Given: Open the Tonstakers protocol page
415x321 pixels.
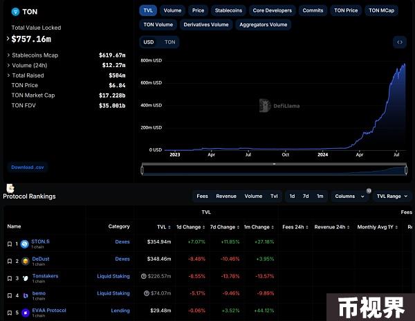Looking at the screenshot, I should coord(45,276).
